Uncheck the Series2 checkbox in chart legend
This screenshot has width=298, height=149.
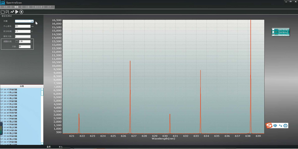[274, 35]
